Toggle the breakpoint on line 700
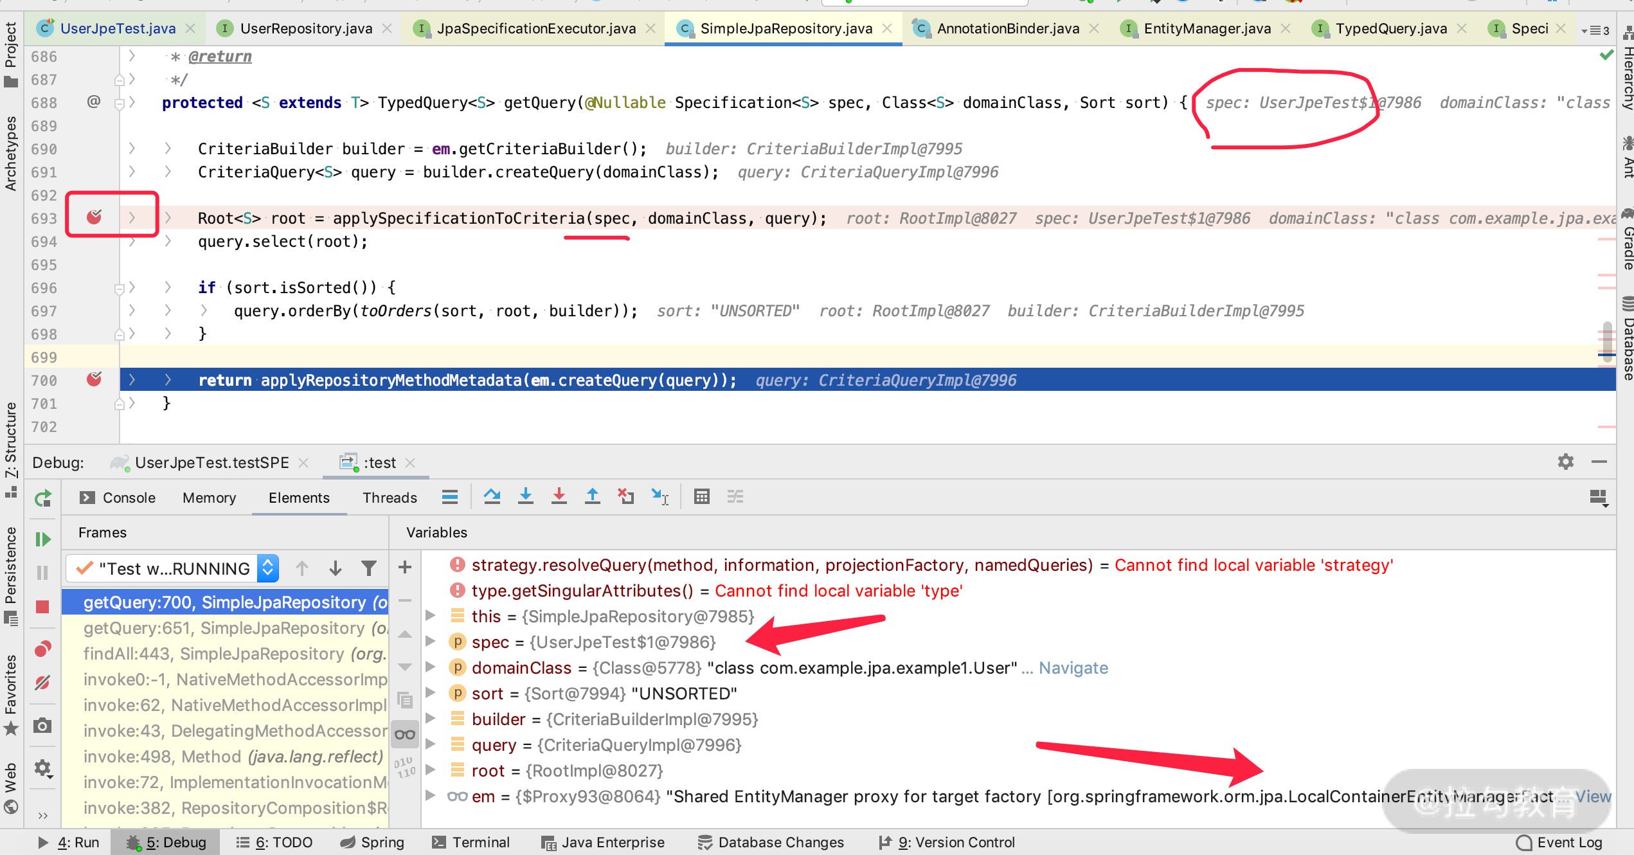This screenshot has width=1634, height=855. [94, 379]
